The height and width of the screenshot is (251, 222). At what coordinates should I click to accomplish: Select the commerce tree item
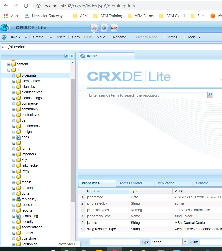[x=30, y=103]
